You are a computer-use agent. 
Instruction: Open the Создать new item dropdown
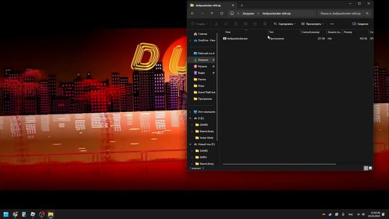click(199, 24)
